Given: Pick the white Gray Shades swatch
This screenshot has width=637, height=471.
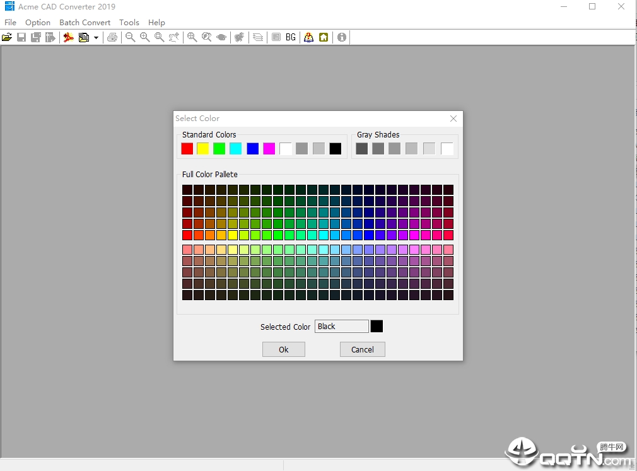Looking at the screenshot, I should 447,149.
